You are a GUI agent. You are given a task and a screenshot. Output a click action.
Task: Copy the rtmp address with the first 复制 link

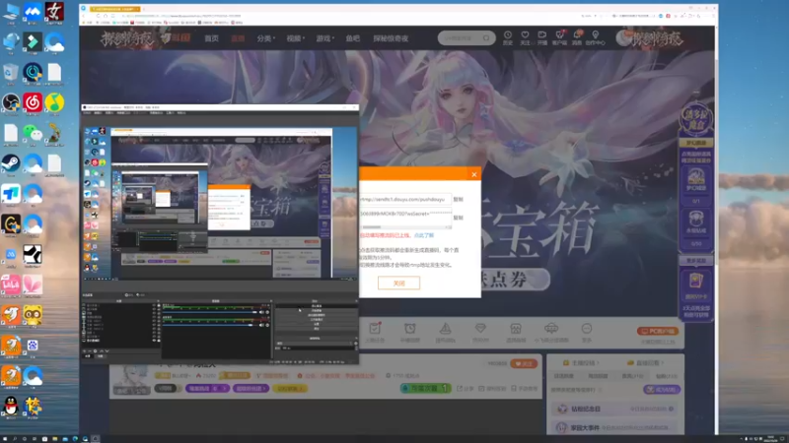point(458,200)
